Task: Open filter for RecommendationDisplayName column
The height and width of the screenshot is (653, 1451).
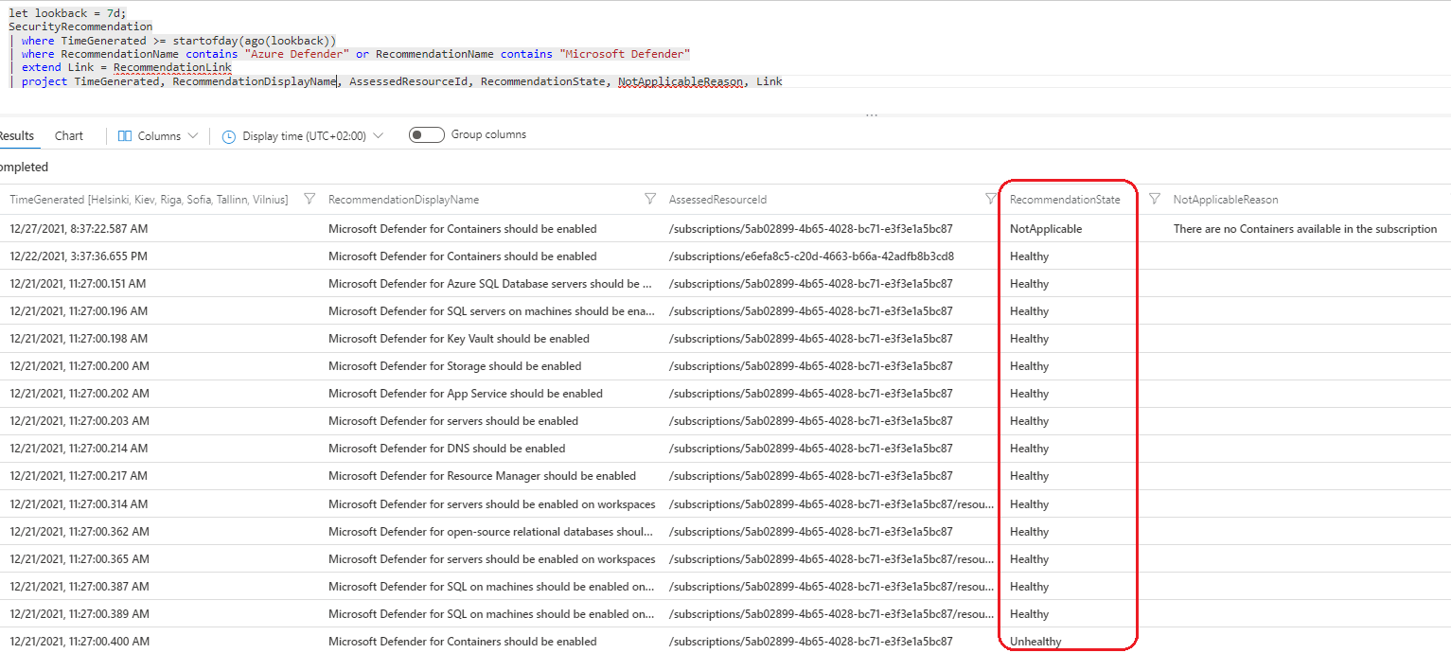Action: (x=649, y=199)
